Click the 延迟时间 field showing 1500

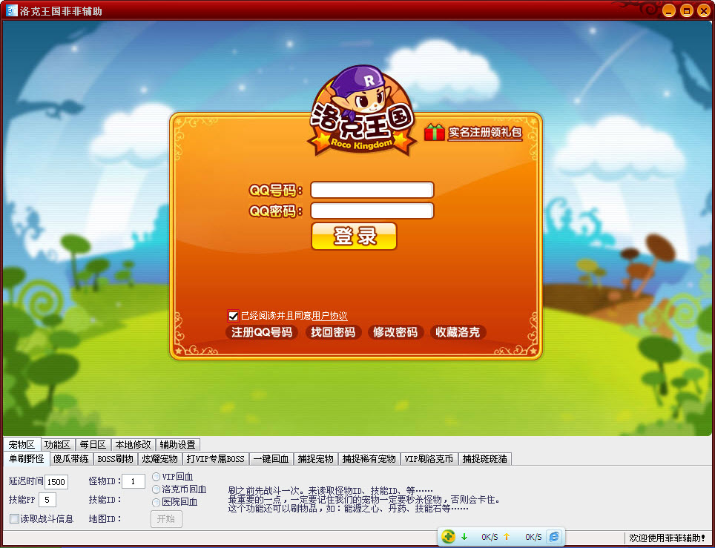coord(56,481)
